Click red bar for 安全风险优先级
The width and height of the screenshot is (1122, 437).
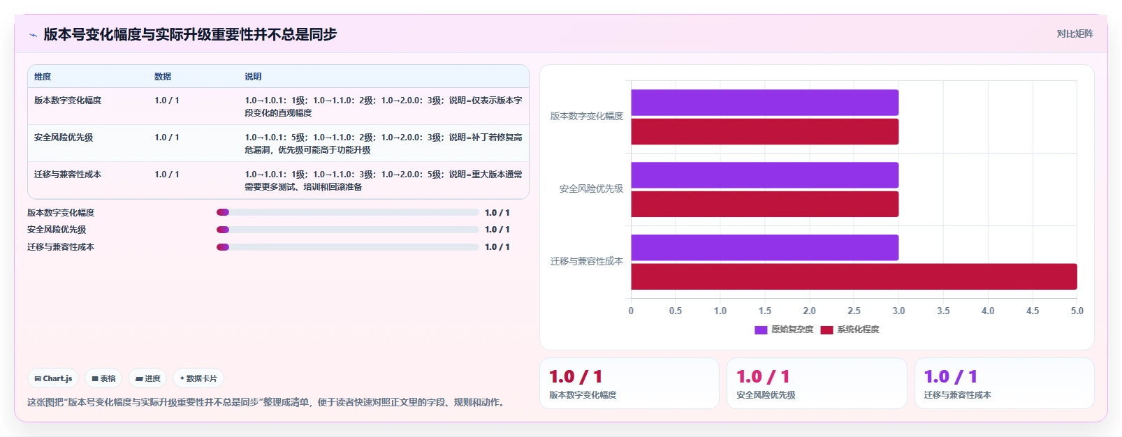[764, 205]
